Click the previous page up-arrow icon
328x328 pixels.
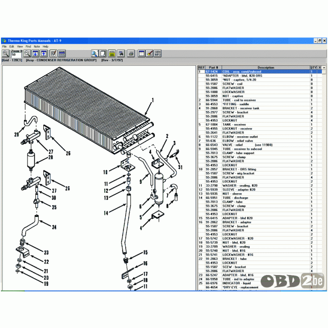point(43,53)
